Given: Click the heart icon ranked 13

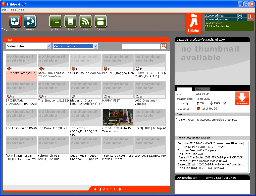Looking at the screenshot, I should click(41, 96).
